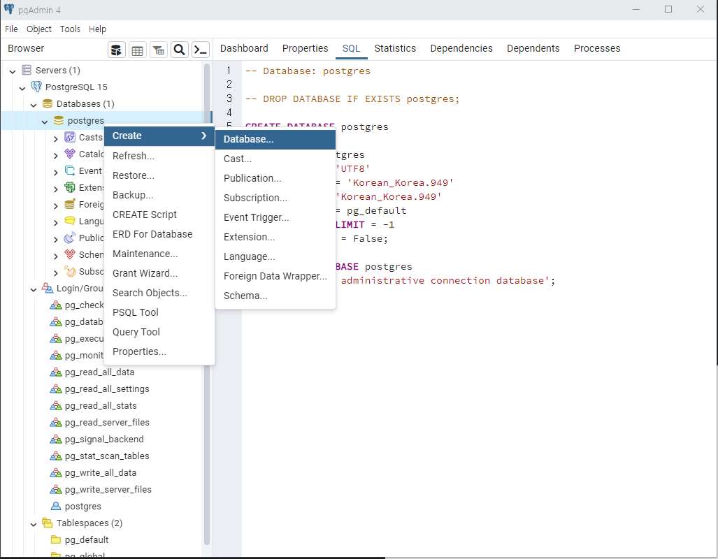718x559 pixels.
Task: Switch to the Dependencies tab
Action: [461, 48]
